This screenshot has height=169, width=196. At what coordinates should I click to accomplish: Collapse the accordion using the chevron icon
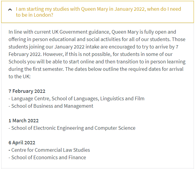pyautogui.click(x=10, y=10)
